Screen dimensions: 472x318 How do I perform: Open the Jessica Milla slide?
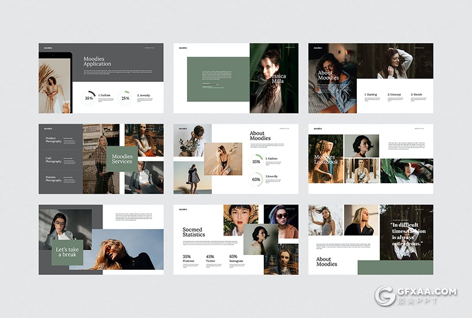[x=235, y=78]
